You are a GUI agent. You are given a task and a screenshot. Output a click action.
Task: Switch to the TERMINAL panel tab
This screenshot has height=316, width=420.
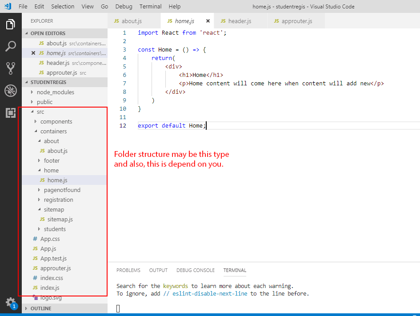click(235, 270)
